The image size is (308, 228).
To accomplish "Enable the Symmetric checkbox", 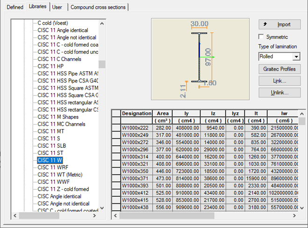I will tap(262, 37).
